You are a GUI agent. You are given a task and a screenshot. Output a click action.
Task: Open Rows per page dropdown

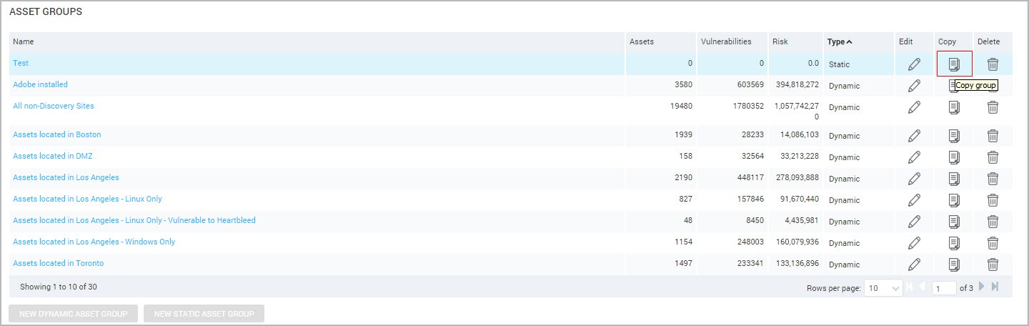click(x=883, y=288)
